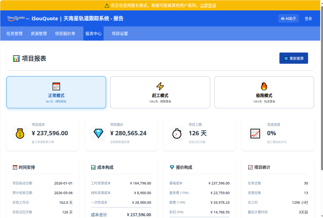Click the diamond project quote icon
323x218 pixels.
click(x=99, y=133)
